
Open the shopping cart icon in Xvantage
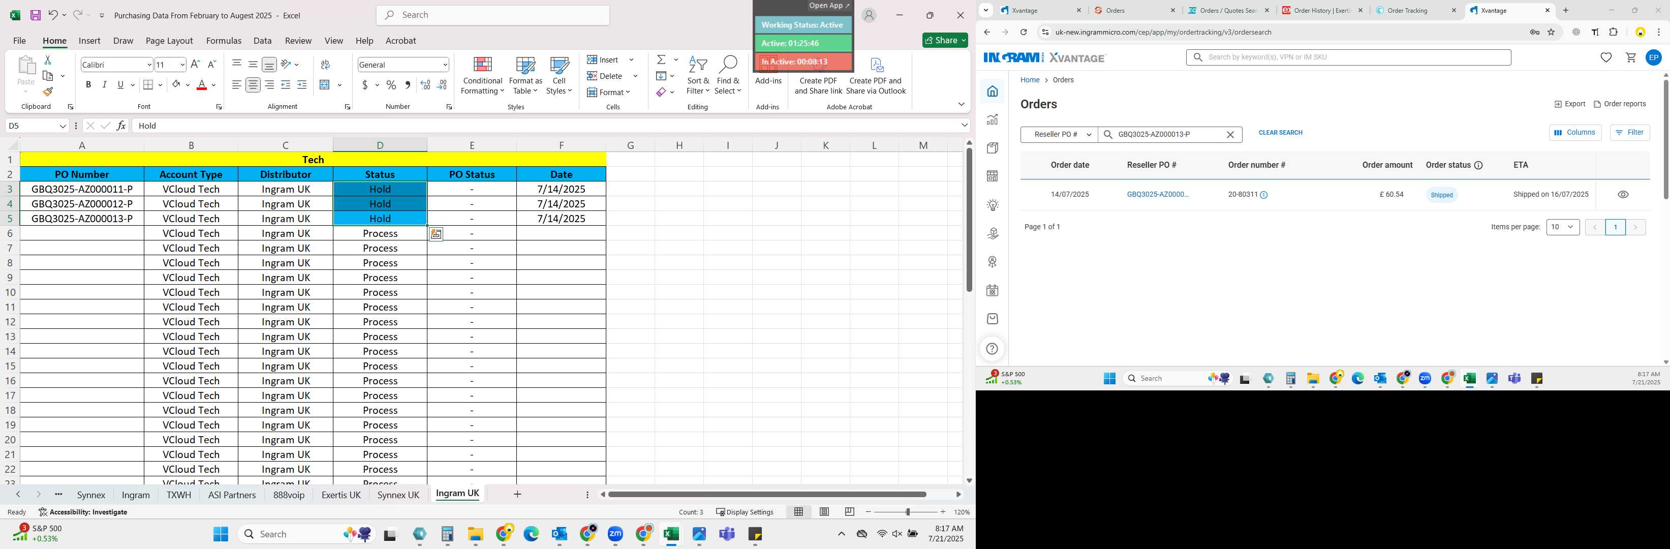tap(1630, 57)
